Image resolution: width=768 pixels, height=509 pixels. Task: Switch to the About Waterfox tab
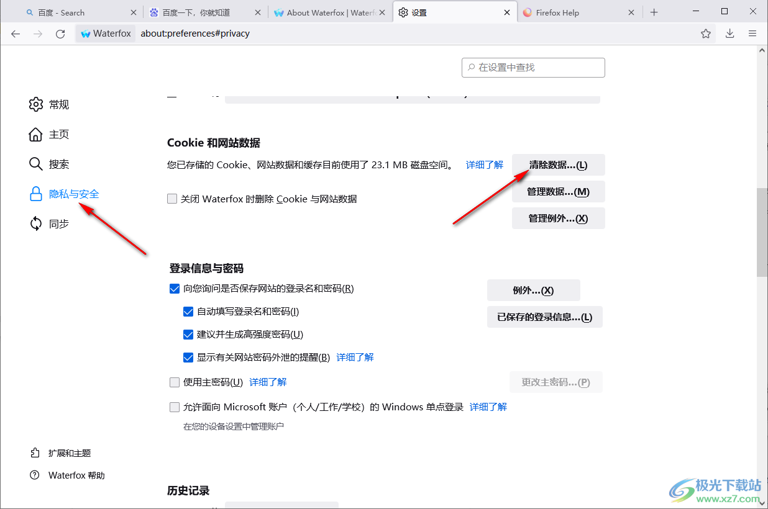click(x=330, y=12)
